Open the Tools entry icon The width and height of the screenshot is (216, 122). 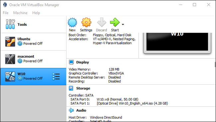(10, 24)
